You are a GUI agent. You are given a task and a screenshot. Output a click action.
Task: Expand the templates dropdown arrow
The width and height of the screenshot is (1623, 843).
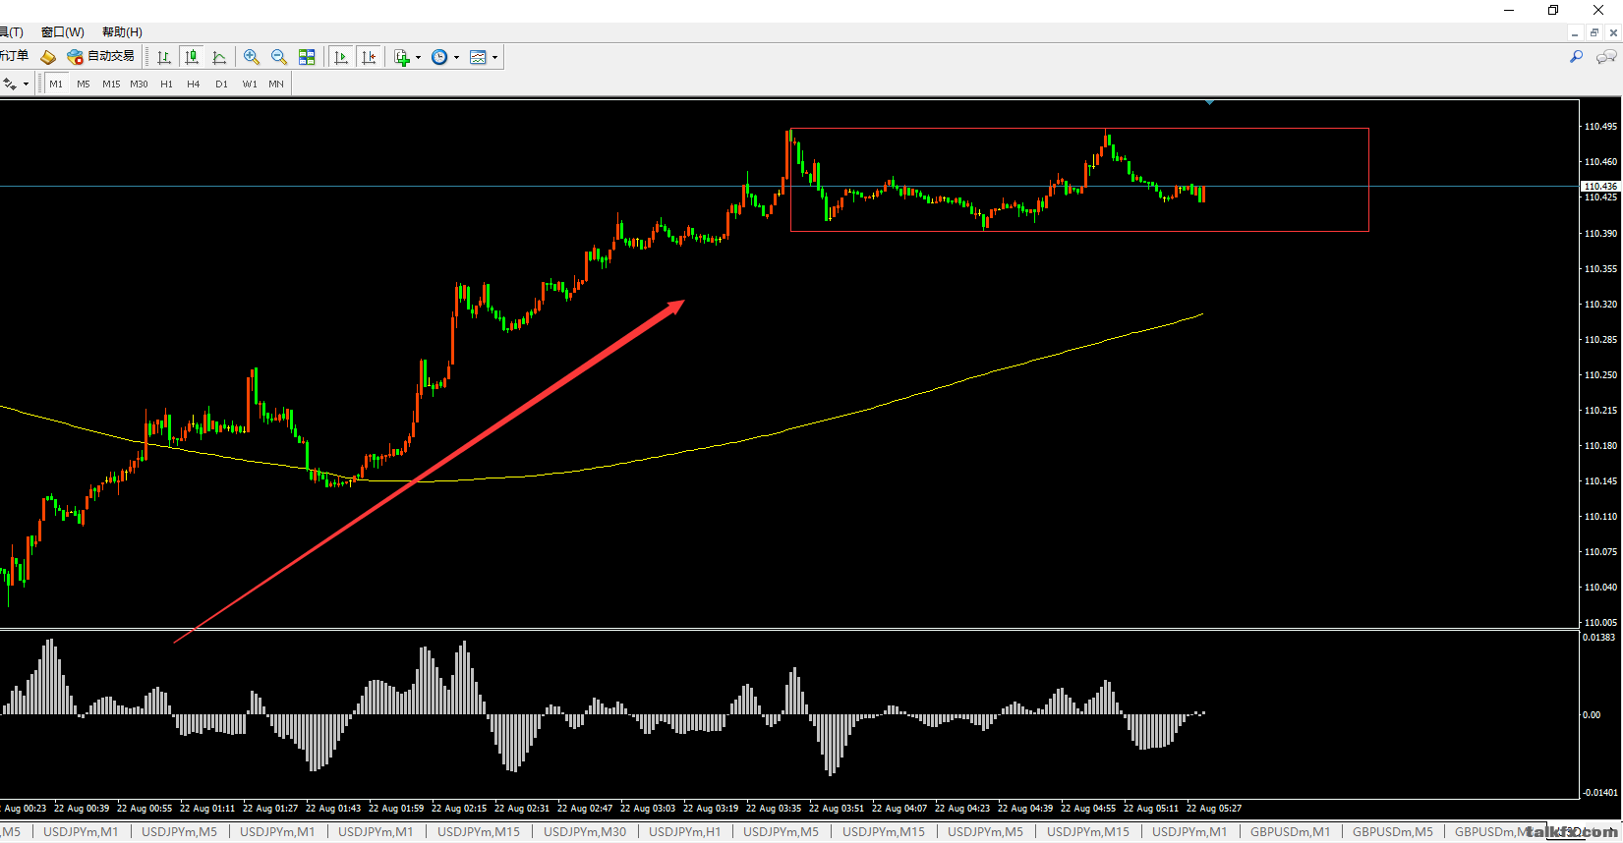[494, 57]
